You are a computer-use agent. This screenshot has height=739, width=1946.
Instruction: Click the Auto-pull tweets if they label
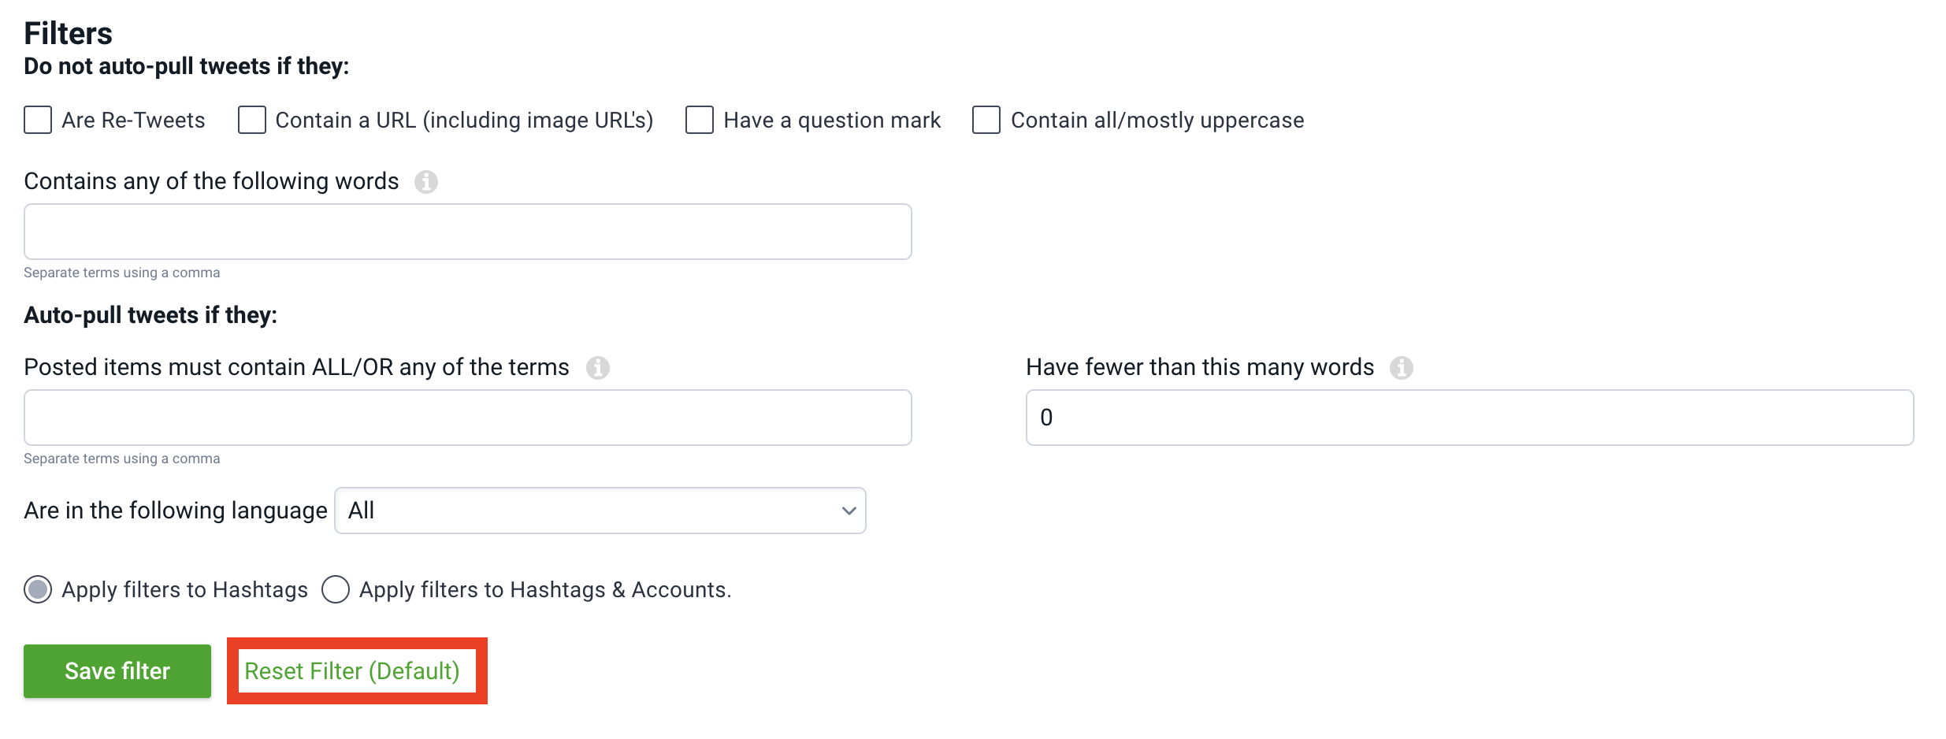click(x=150, y=314)
